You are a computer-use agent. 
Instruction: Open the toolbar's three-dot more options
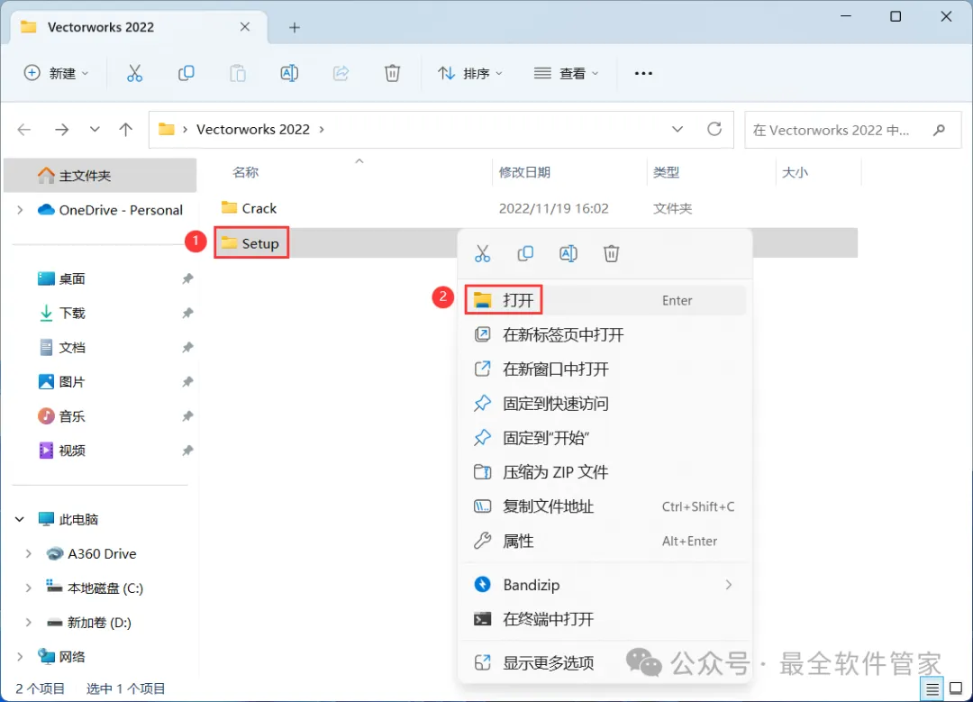tap(643, 73)
